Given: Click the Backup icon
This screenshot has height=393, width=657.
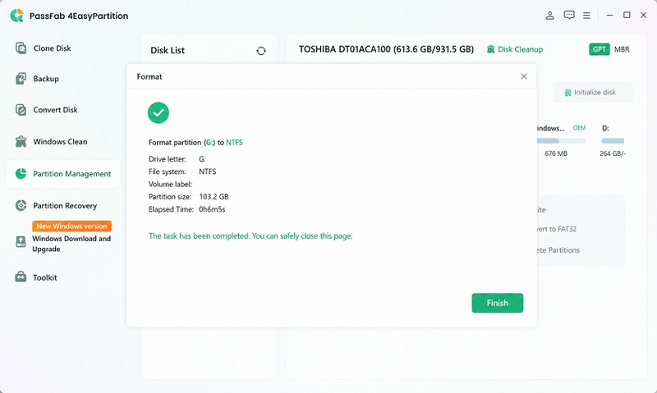Looking at the screenshot, I should (x=21, y=79).
